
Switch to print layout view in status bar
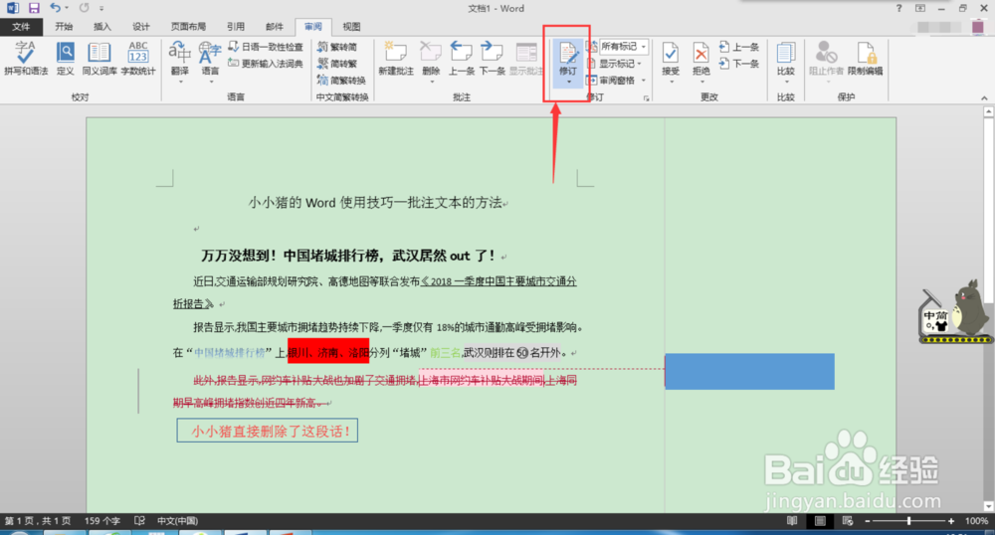(x=820, y=521)
